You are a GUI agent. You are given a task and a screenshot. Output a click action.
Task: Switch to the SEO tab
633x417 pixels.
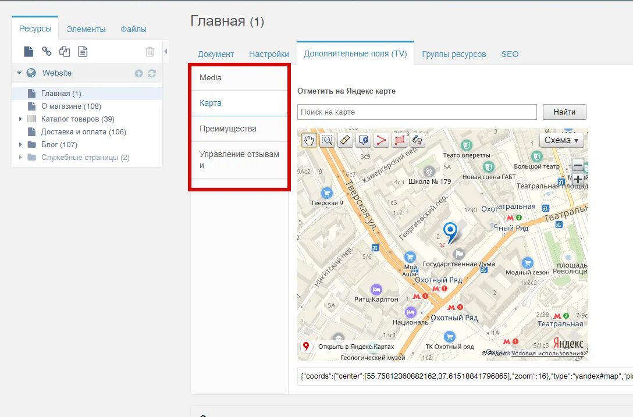[x=509, y=54]
